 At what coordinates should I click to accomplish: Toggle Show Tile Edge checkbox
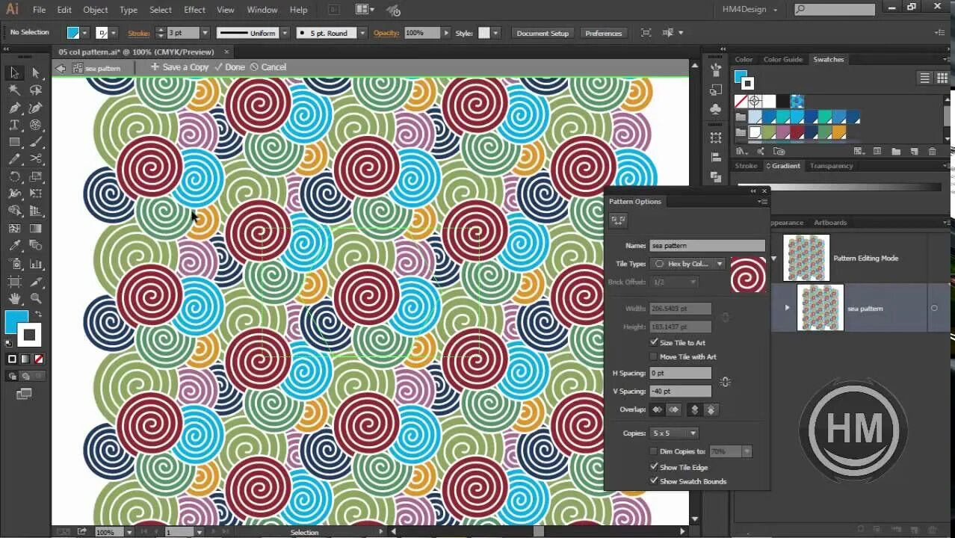(654, 467)
